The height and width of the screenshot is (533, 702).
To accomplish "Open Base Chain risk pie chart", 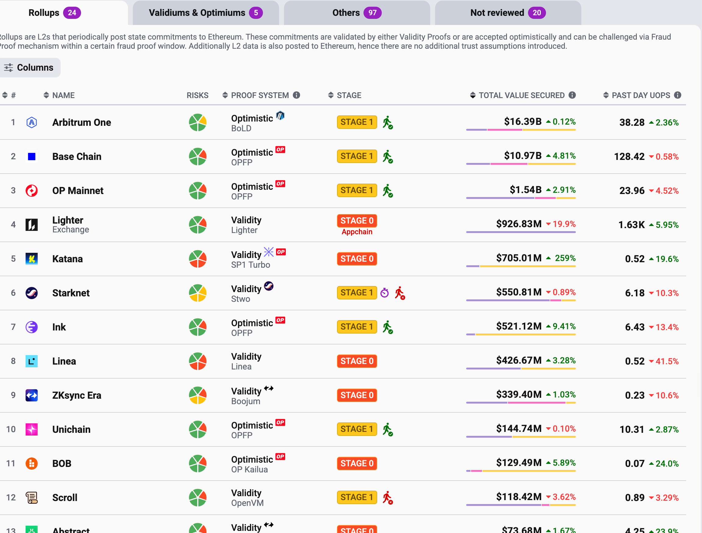I will click(198, 157).
